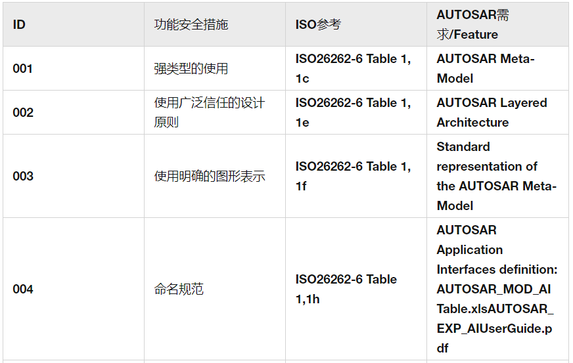Select the ISO26262-6 Table 1,1h cell
This screenshot has width=573, height=363.
tap(346, 289)
